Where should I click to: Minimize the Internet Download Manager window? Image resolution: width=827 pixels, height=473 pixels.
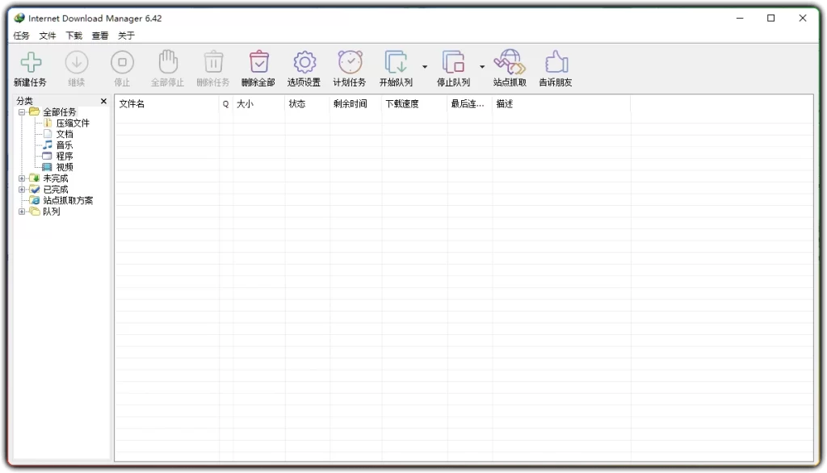click(740, 19)
